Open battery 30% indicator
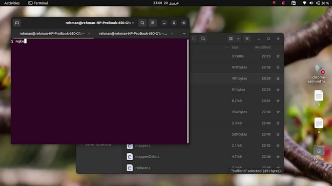This screenshot has width=332, height=186. (x=322, y=3)
